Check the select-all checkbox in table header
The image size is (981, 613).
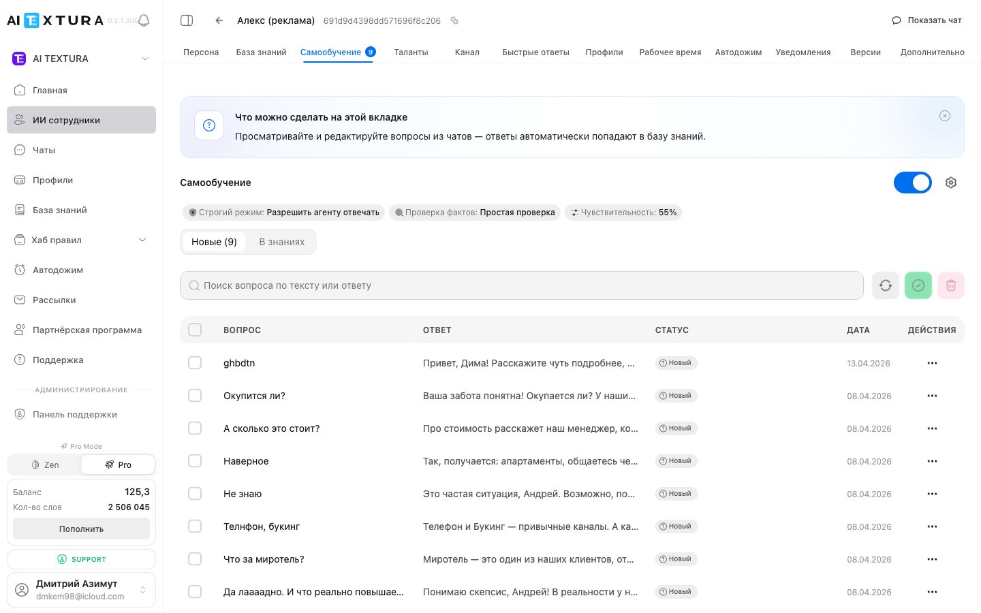point(195,330)
